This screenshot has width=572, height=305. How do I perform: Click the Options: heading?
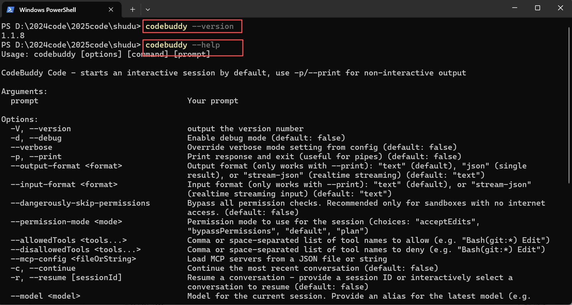point(20,119)
